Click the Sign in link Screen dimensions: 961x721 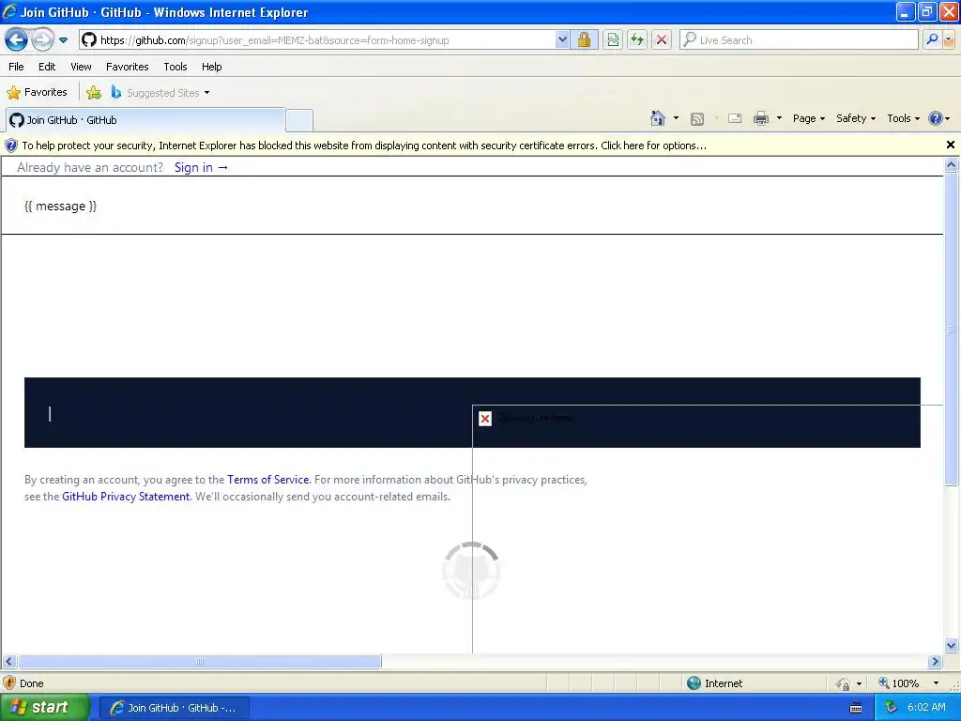click(201, 167)
